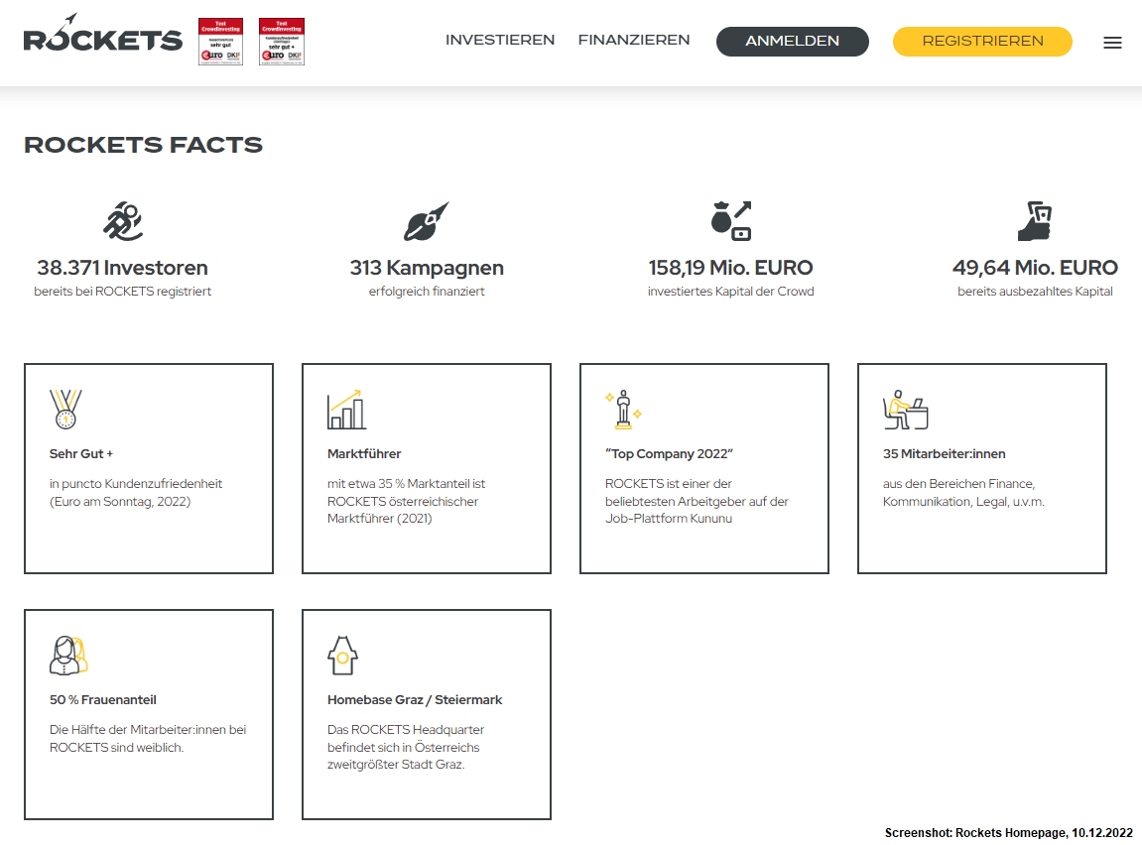
Task: Click the 'Sehr Gut +' title
Action: pyautogui.click(x=80, y=453)
